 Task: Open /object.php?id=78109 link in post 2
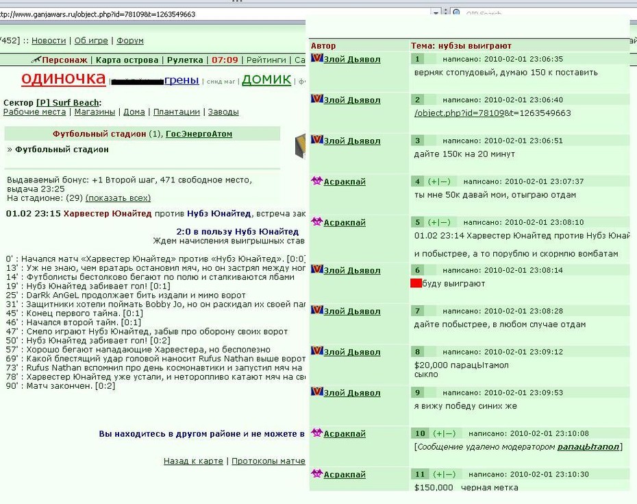tap(459, 113)
